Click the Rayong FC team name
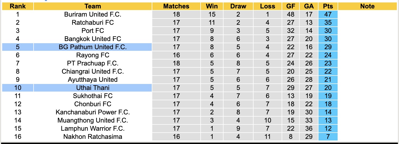The height and width of the screenshot is (144, 399). click(93, 55)
